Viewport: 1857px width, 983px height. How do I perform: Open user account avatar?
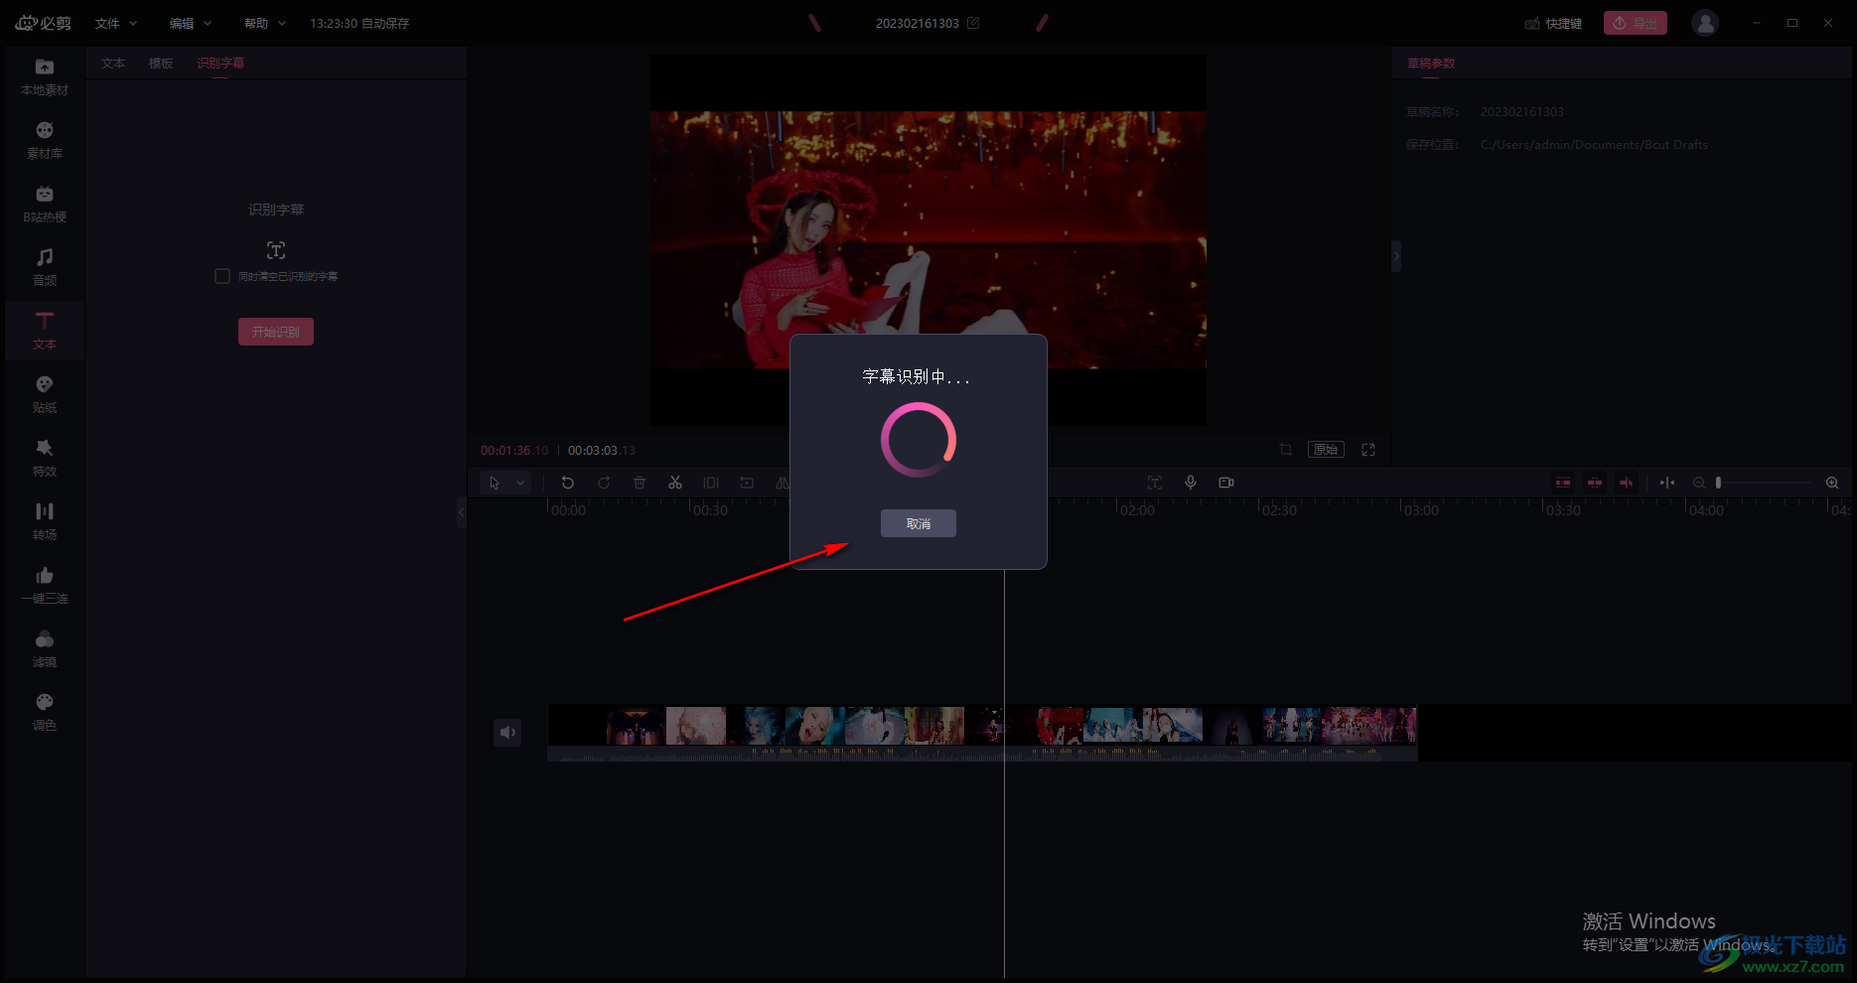tap(1705, 23)
